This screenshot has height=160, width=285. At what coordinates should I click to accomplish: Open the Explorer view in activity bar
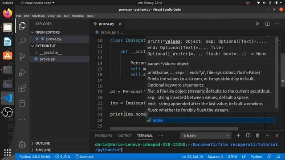22,26
